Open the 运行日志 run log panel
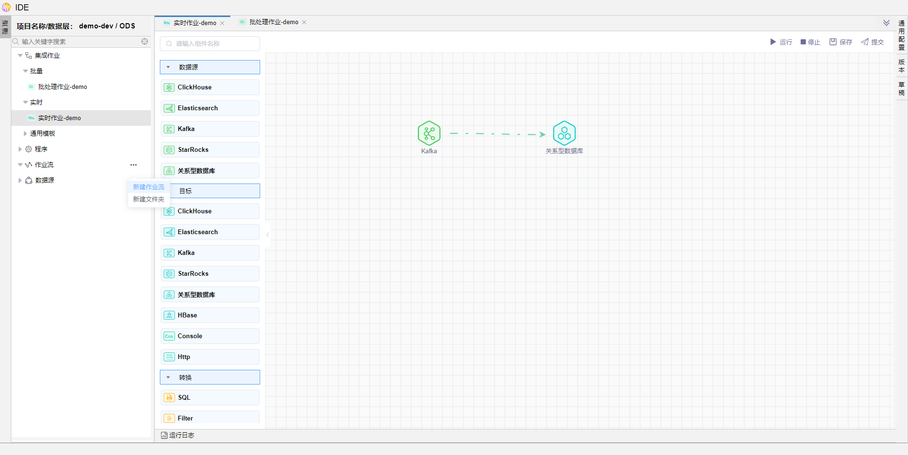The image size is (908, 455). pyautogui.click(x=178, y=435)
